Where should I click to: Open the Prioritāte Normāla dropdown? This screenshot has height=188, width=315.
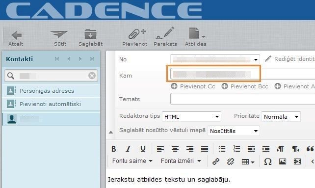point(281,117)
